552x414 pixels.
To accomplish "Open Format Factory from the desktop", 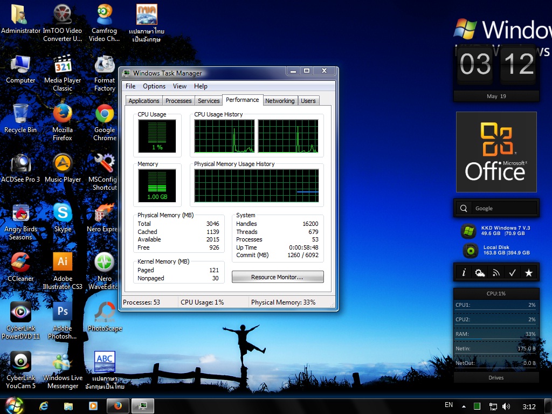I will pos(104,73).
